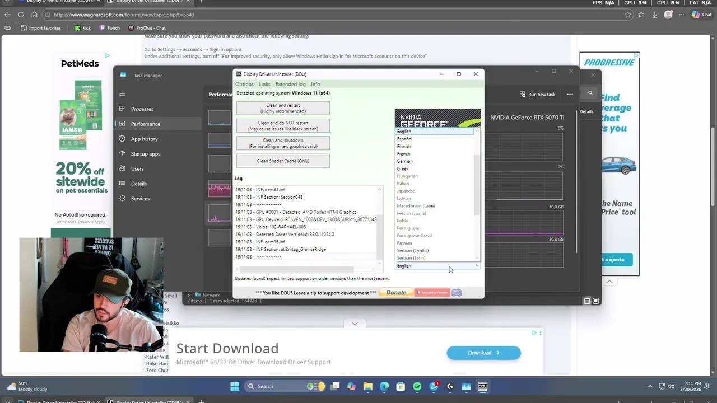Click the search magnifier in the background window

[590, 93]
